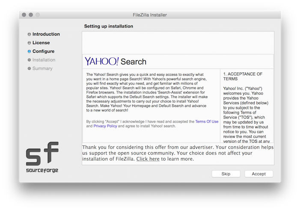Click the blue Configure step bullet

point(29,51)
